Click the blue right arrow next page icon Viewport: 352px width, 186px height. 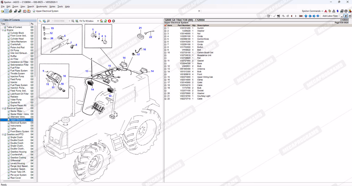314,16
